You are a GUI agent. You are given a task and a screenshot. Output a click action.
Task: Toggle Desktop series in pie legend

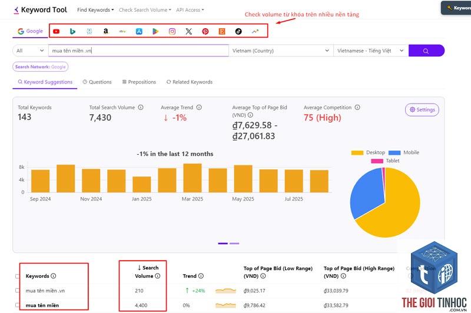tap(368, 152)
